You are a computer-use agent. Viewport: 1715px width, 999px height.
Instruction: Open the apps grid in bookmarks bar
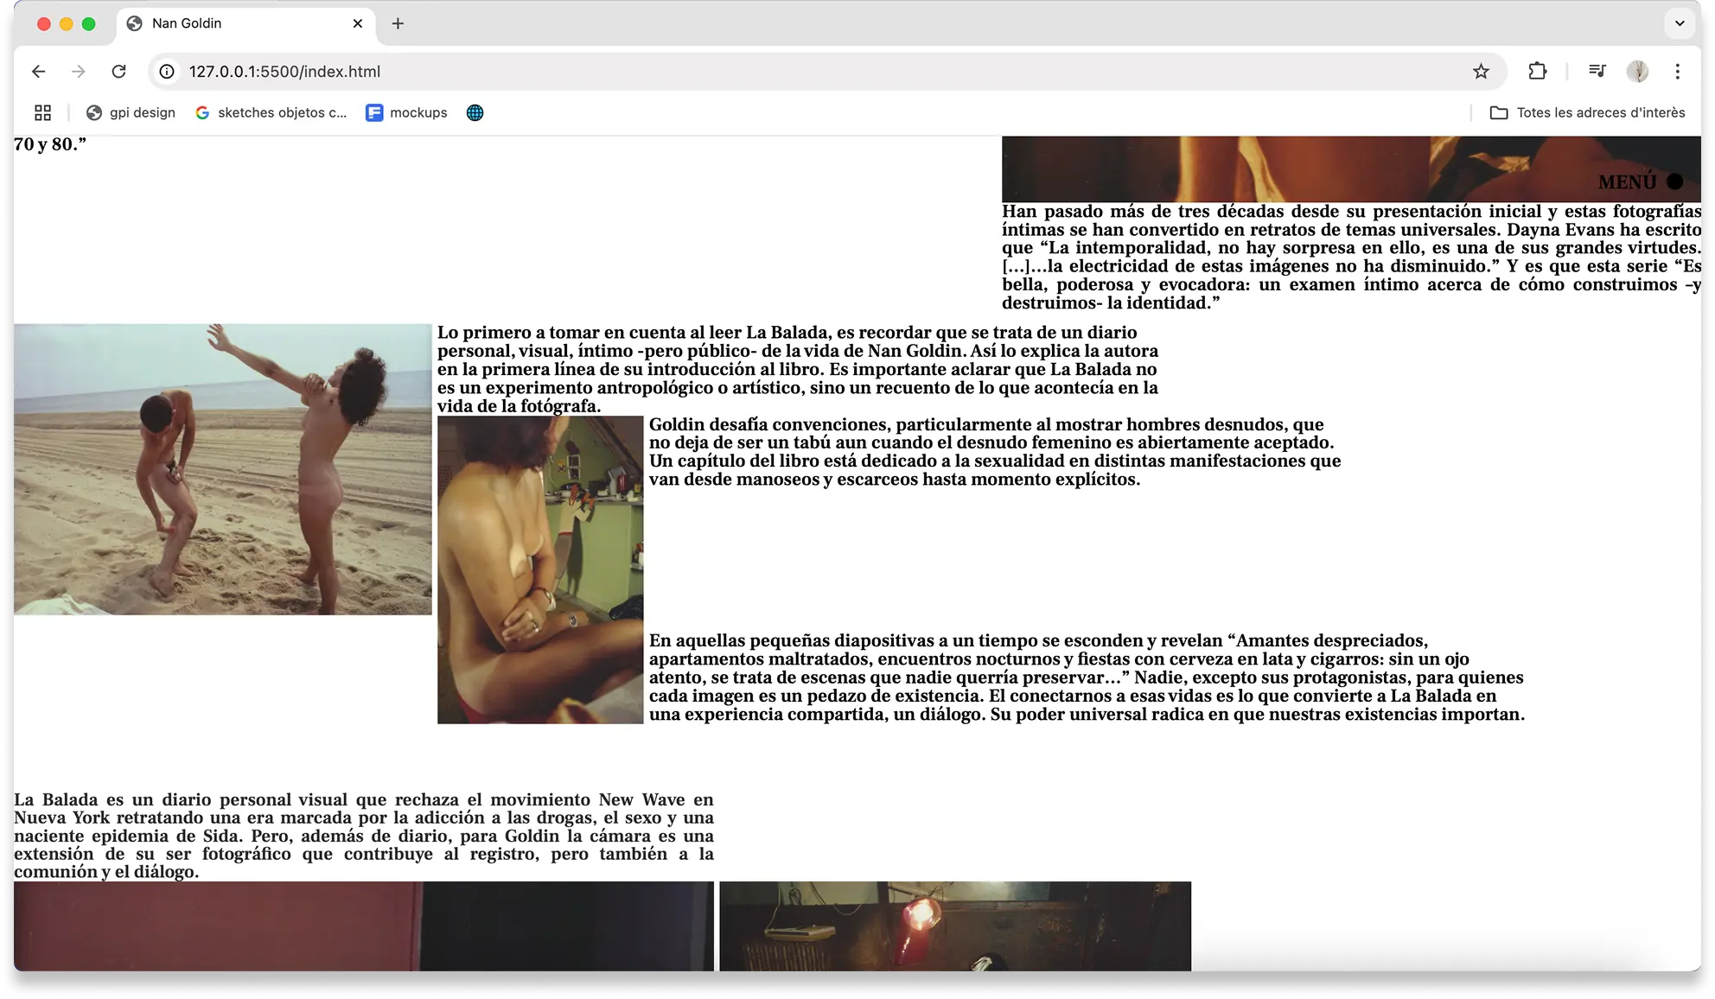pos(42,112)
